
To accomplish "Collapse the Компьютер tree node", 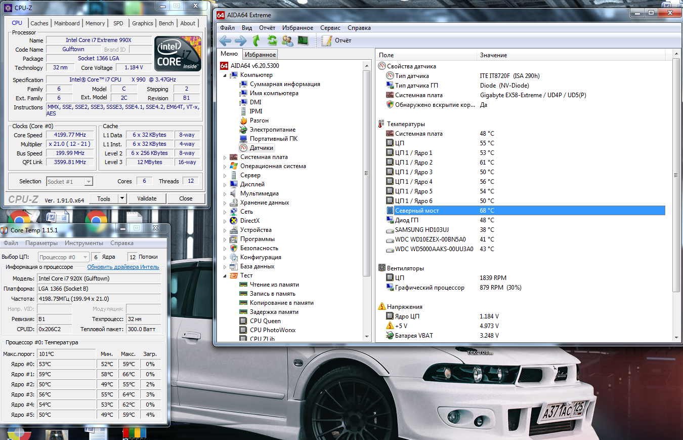I will pos(225,75).
